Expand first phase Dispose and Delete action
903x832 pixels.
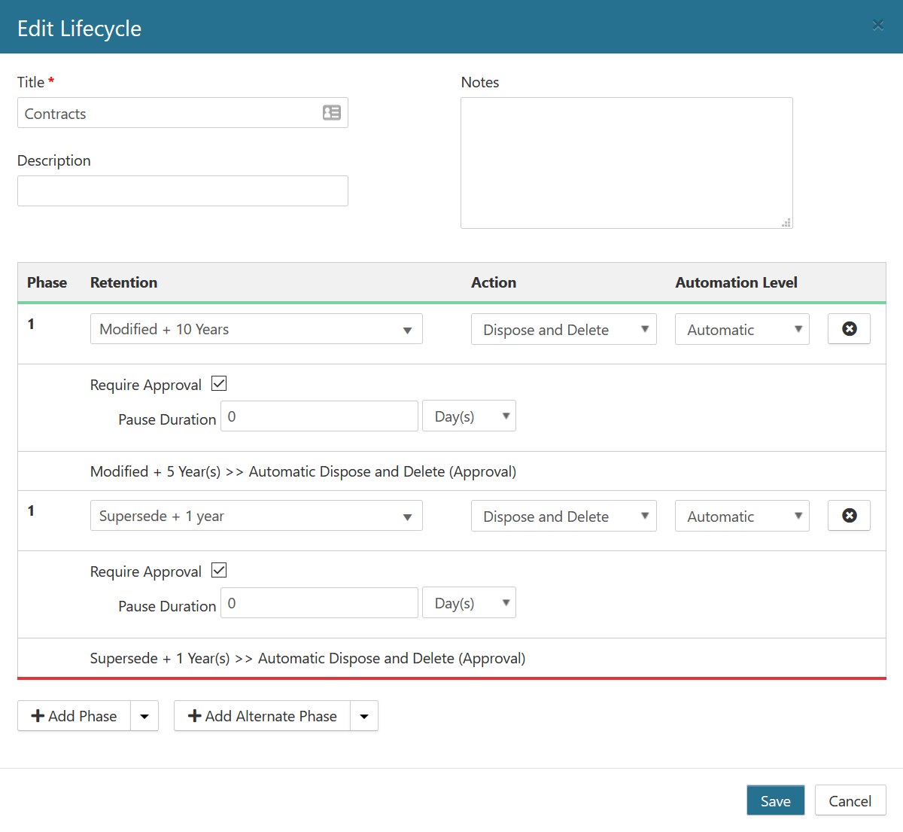click(564, 330)
